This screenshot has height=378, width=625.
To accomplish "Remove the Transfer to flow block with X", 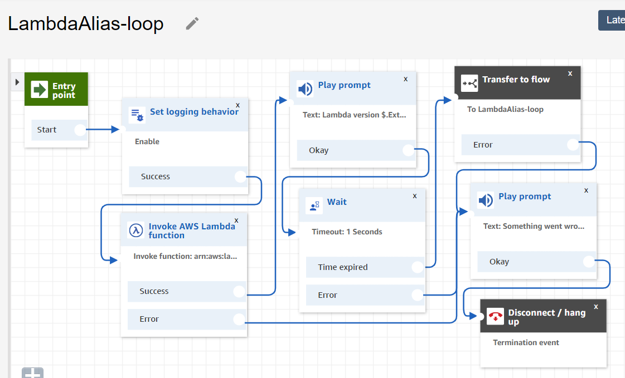I will 570,73.
